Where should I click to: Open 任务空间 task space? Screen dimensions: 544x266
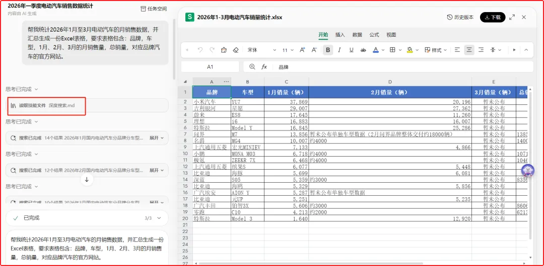[x=154, y=9]
